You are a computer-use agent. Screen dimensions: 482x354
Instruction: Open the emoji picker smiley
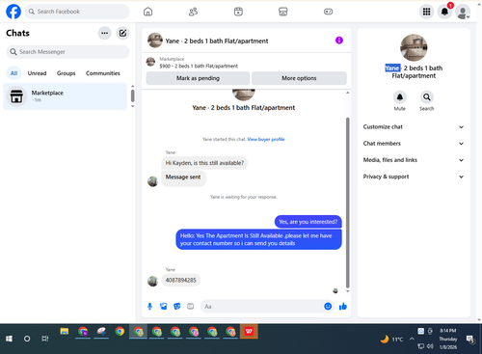pos(328,307)
